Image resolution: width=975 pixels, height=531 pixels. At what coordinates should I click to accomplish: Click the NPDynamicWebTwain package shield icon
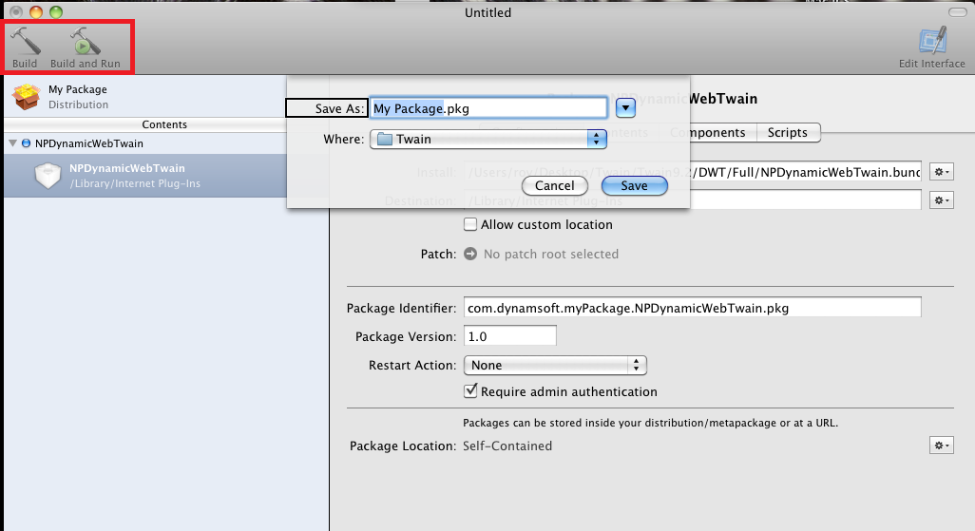(48, 176)
